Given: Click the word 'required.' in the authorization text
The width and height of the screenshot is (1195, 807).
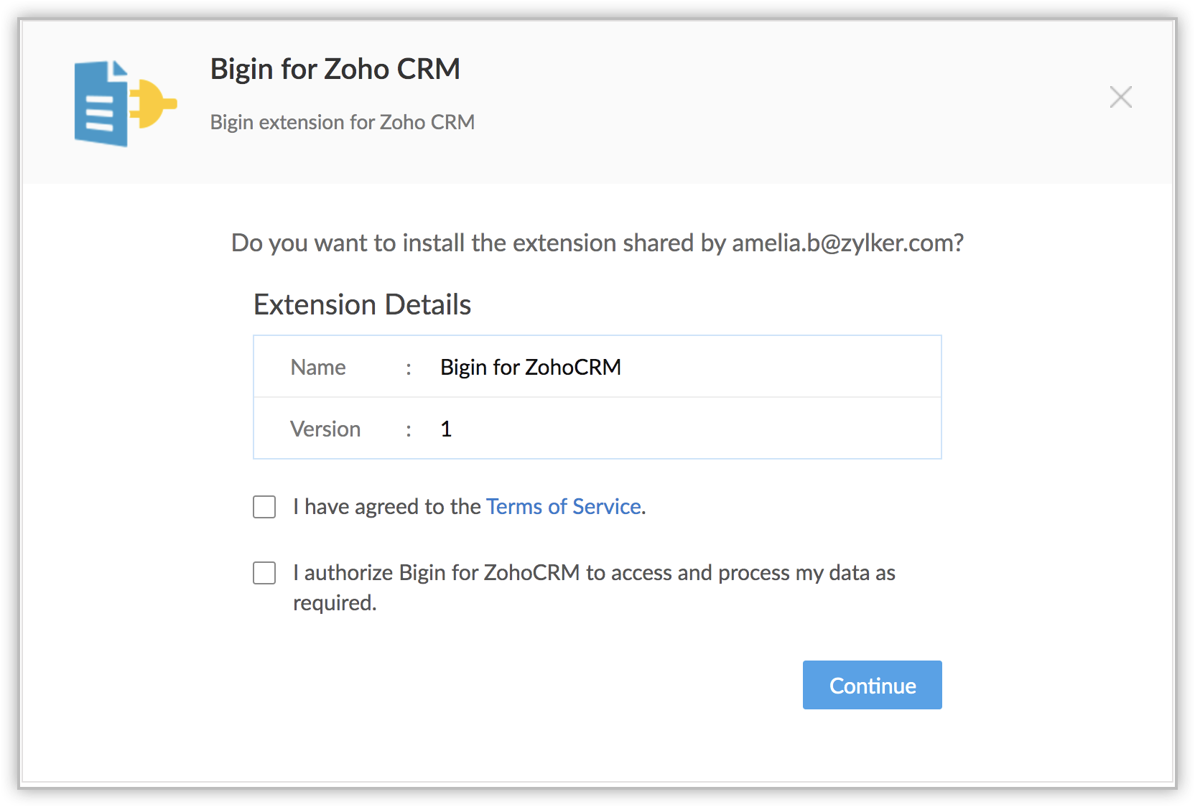Looking at the screenshot, I should click(x=335, y=603).
